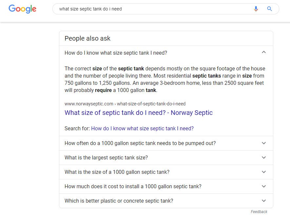Click 'Which is better plastic or concrete' question
The image size is (290, 219).
[119, 201]
